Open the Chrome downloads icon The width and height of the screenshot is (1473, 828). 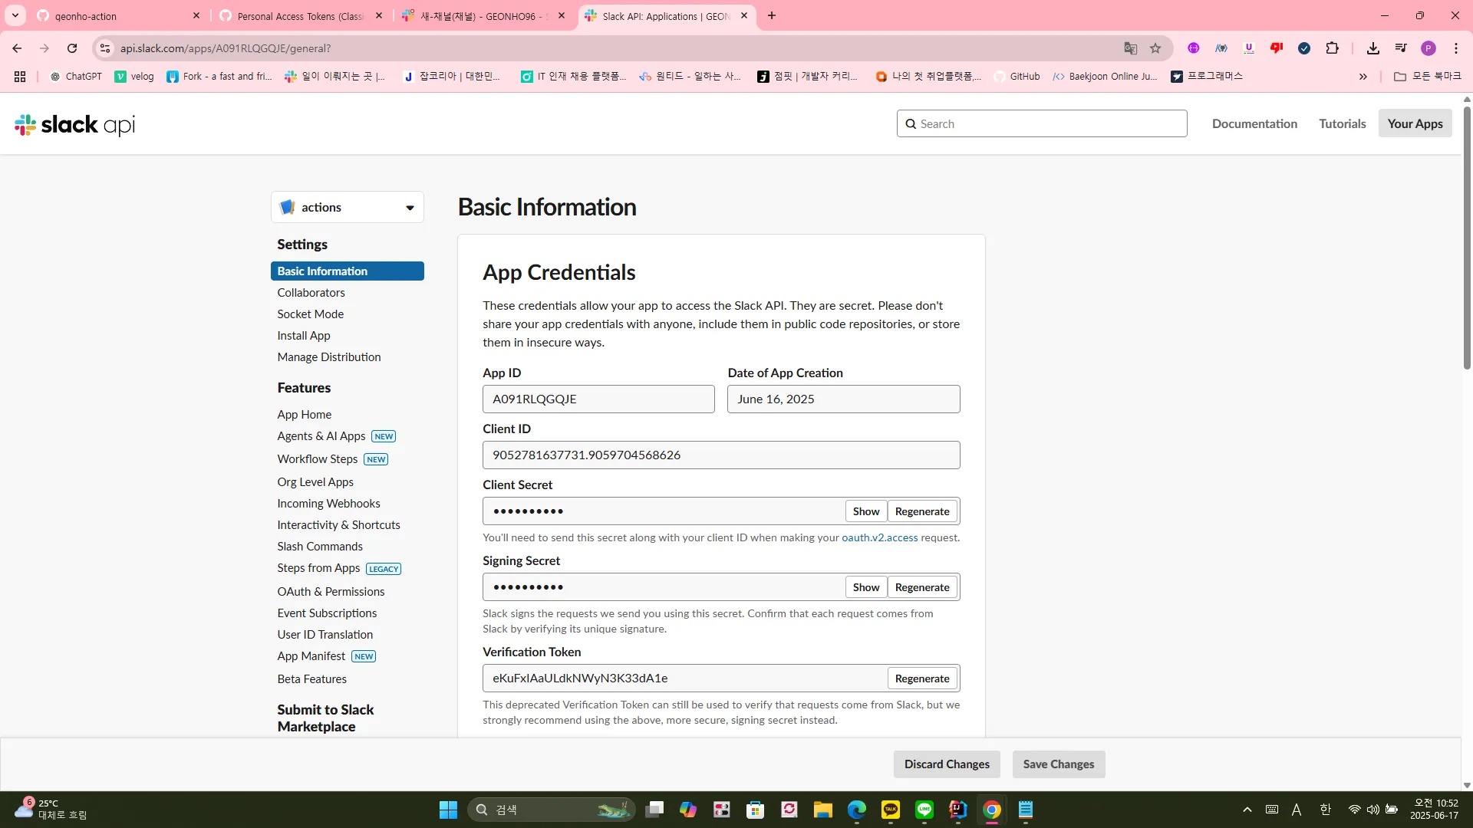pos(1373,48)
